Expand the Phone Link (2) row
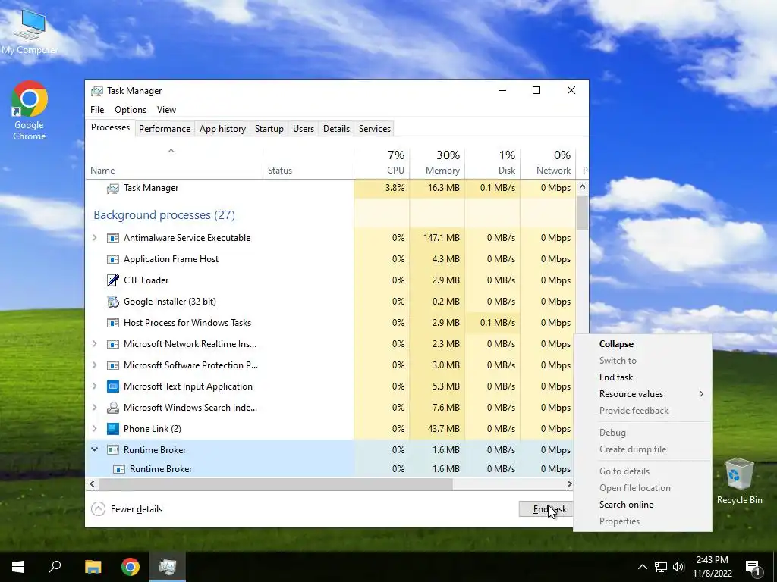777x582 pixels. point(95,429)
